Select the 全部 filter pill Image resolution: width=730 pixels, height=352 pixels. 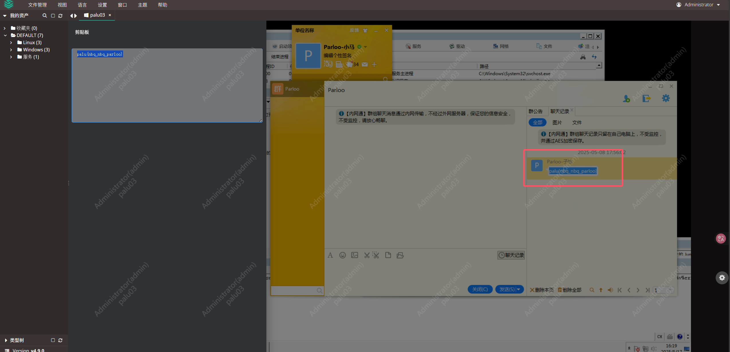tap(537, 122)
